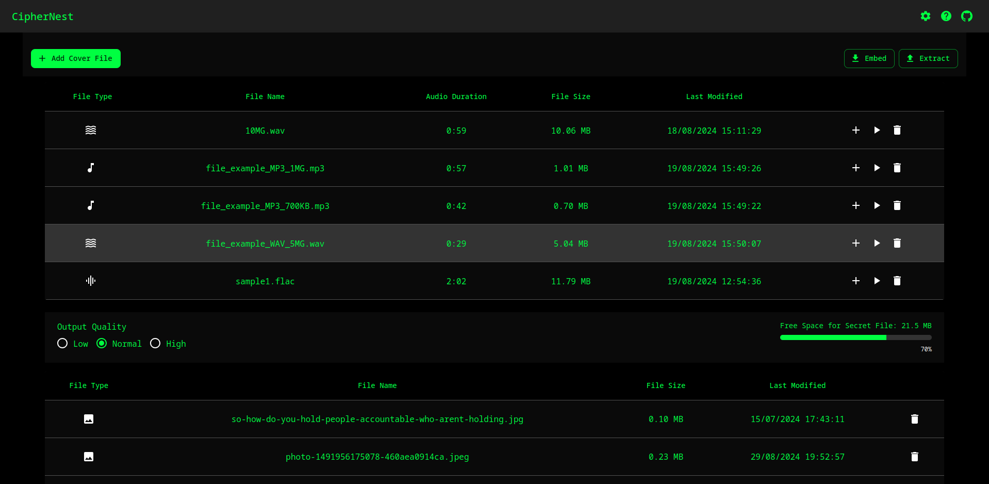This screenshot has width=989, height=484.
Task: Play the 10MG.wav audio file
Action: pyautogui.click(x=877, y=130)
